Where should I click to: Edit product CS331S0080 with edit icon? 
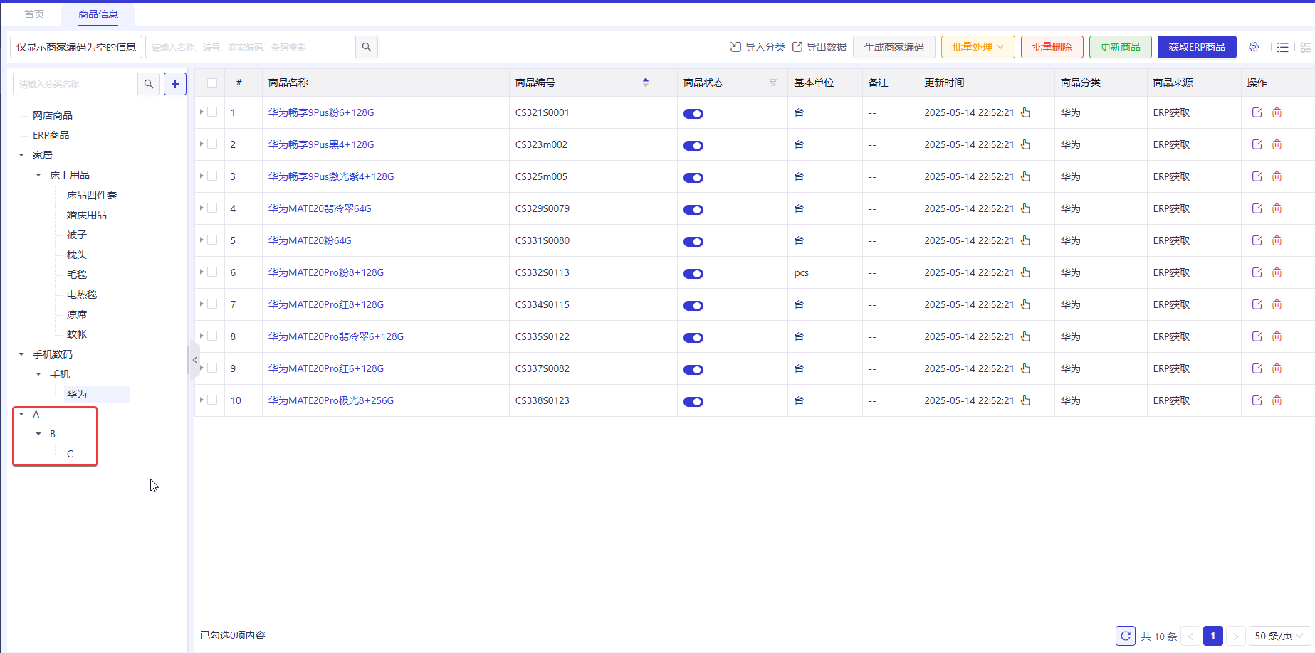tap(1257, 240)
